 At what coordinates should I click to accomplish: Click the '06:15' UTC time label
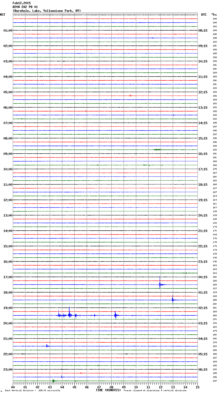tap(203, 370)
